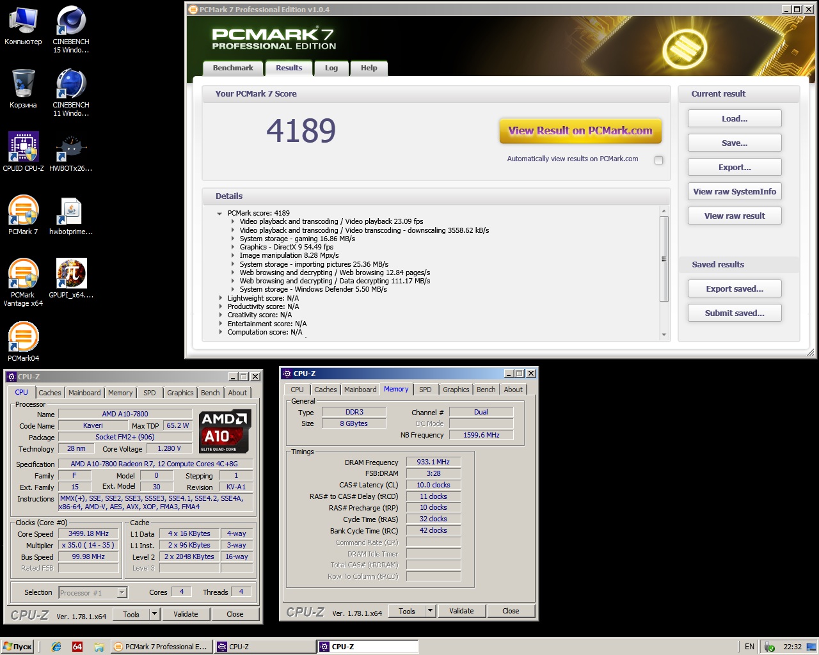The height and width of the screenshot is (655, 819).
Task: Switch to Log tab in PCMark 7
Action: click(x=331, y=68)
